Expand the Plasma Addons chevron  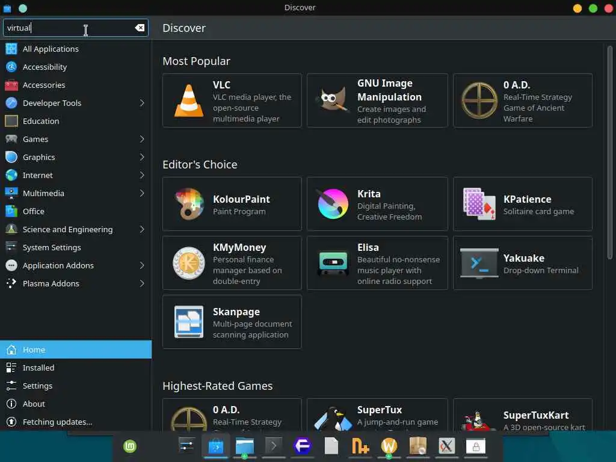coord(142,284)
